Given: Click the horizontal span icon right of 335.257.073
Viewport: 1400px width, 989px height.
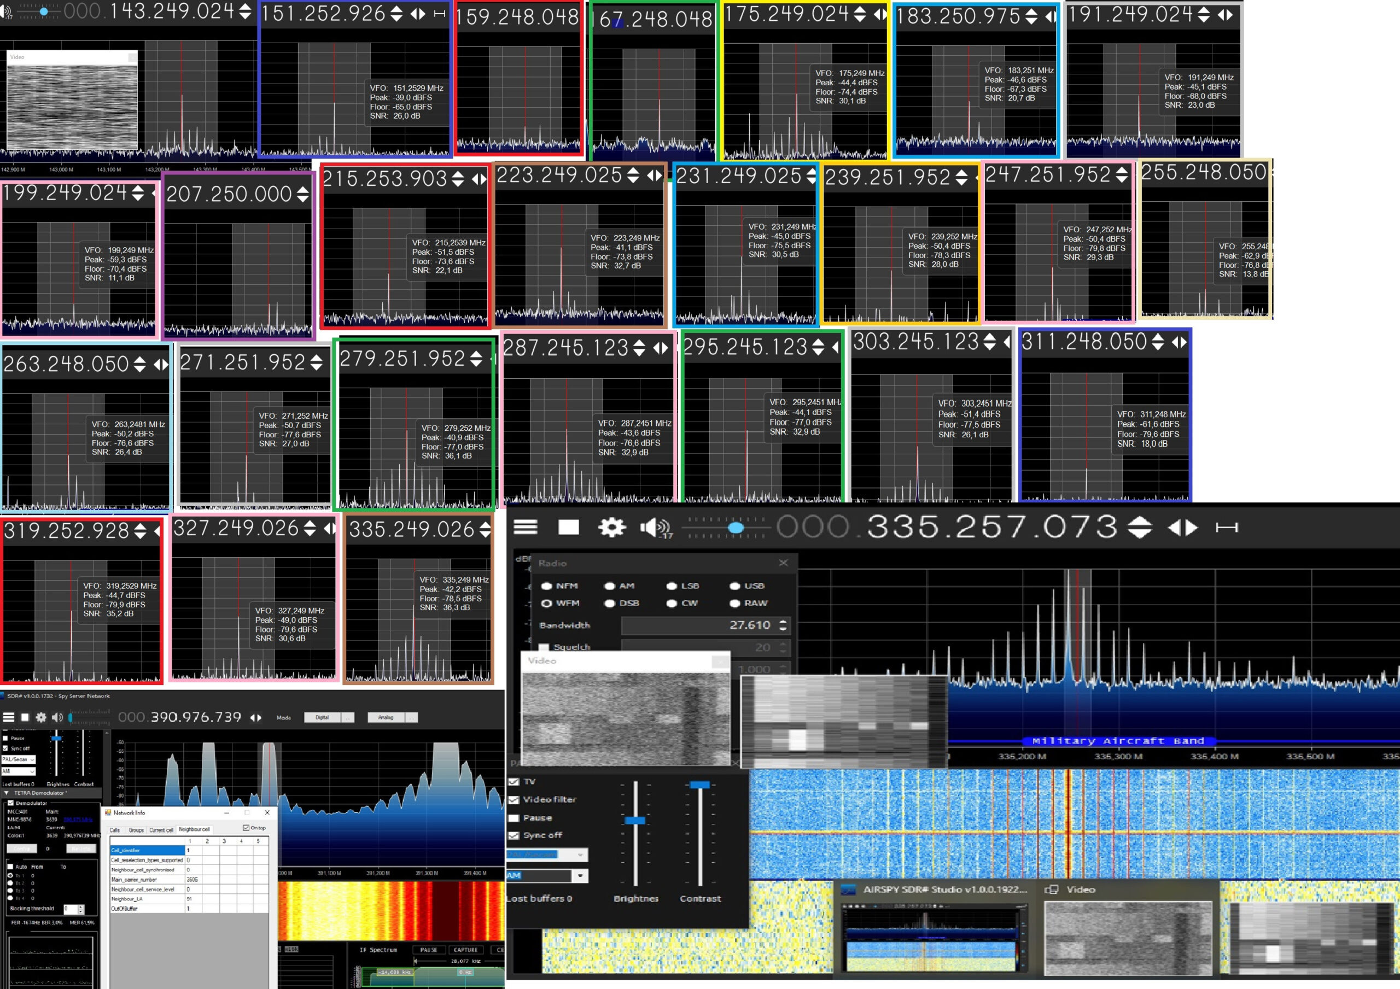Looking at the screenshot, I should pos(1227,528).
